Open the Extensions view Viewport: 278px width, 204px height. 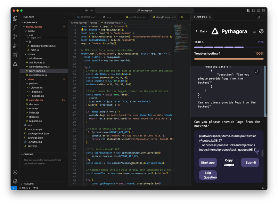(x=15, y=55)
